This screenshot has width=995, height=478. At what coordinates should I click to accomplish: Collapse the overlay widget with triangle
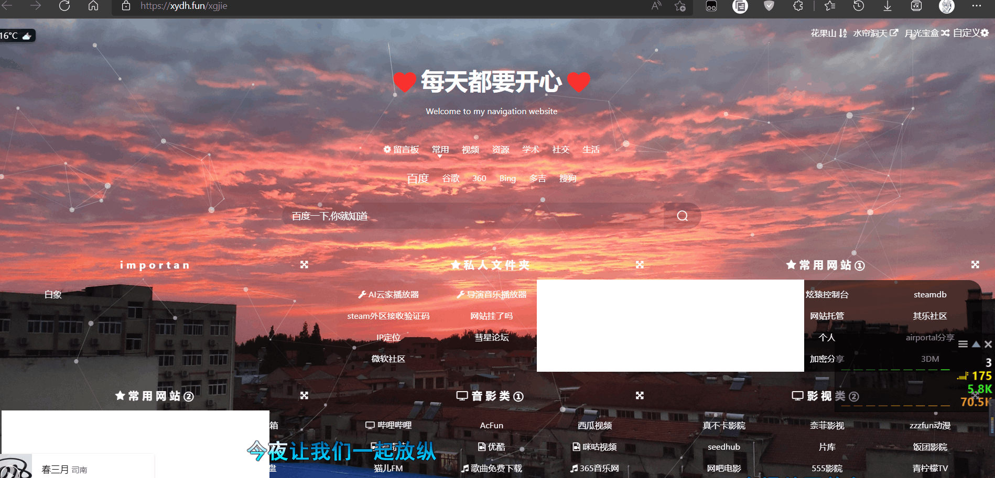976,344
